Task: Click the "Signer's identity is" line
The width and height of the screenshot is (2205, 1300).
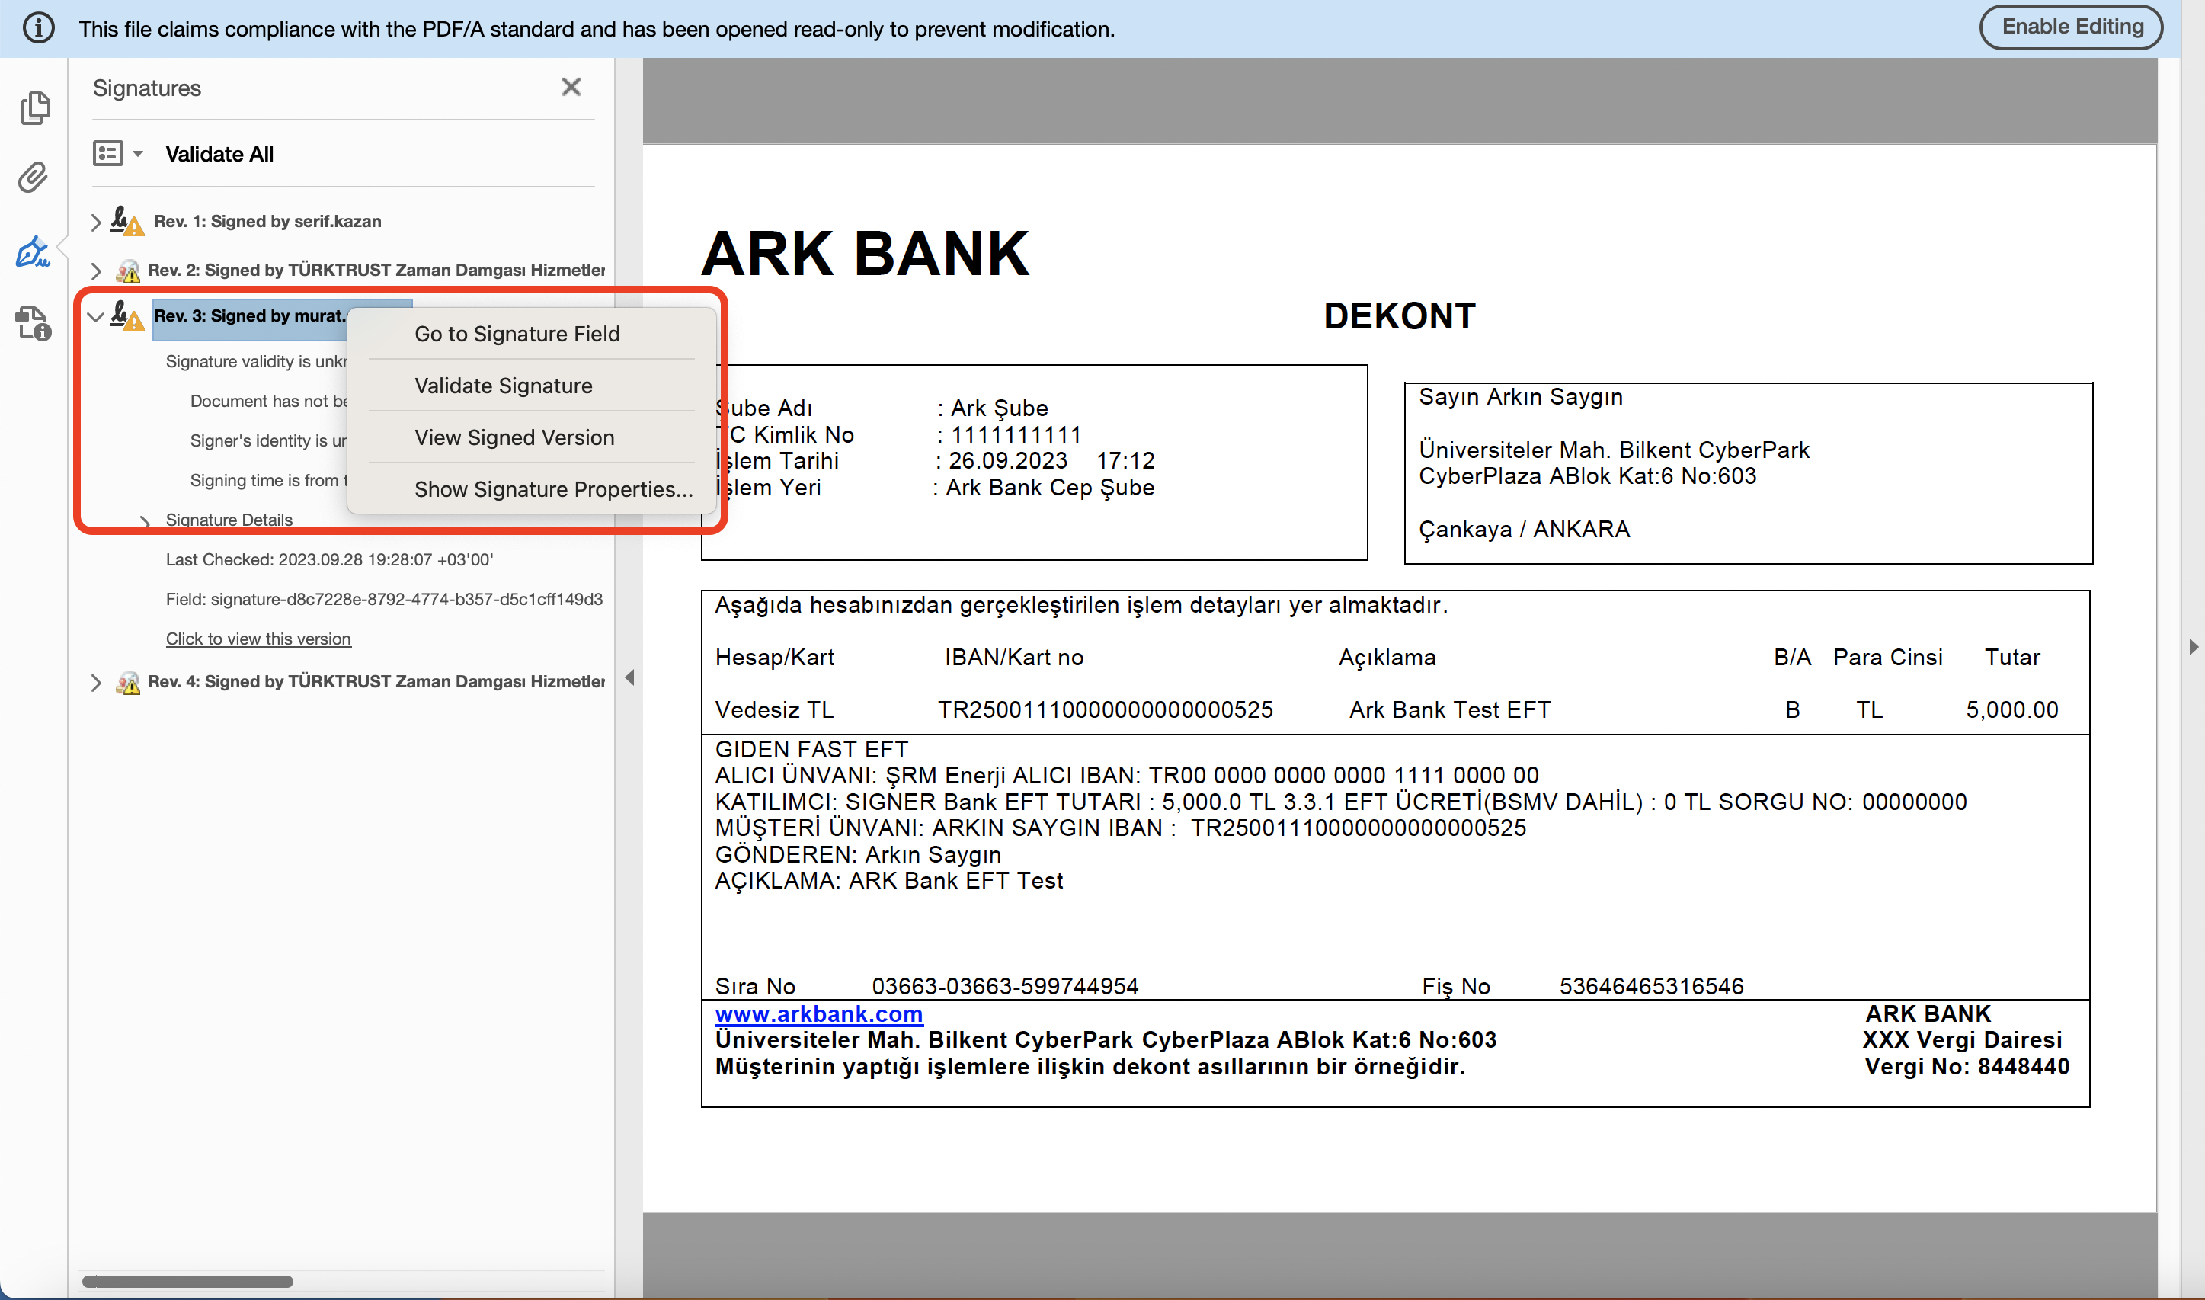Action: tap(269, 440)
